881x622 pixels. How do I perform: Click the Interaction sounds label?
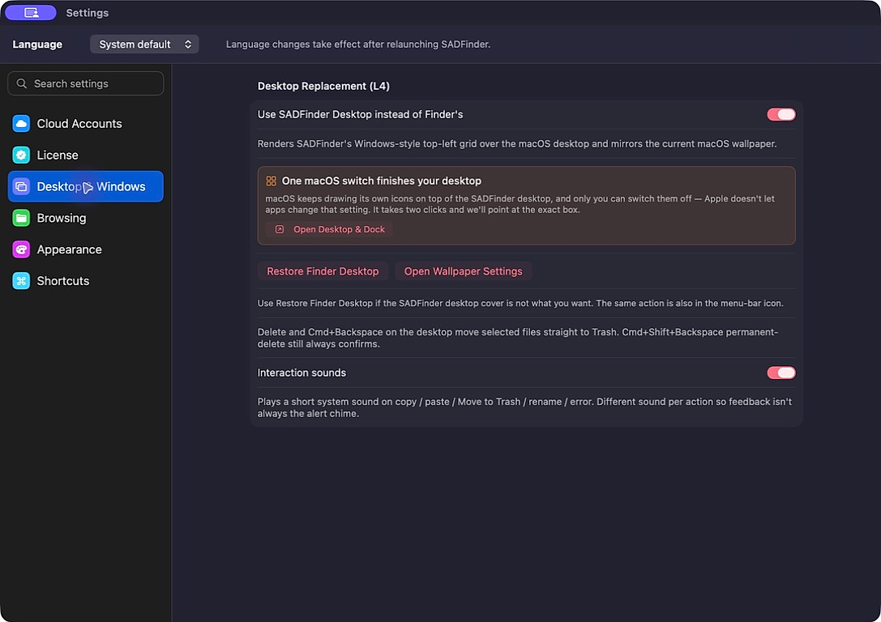coord(302,373)
